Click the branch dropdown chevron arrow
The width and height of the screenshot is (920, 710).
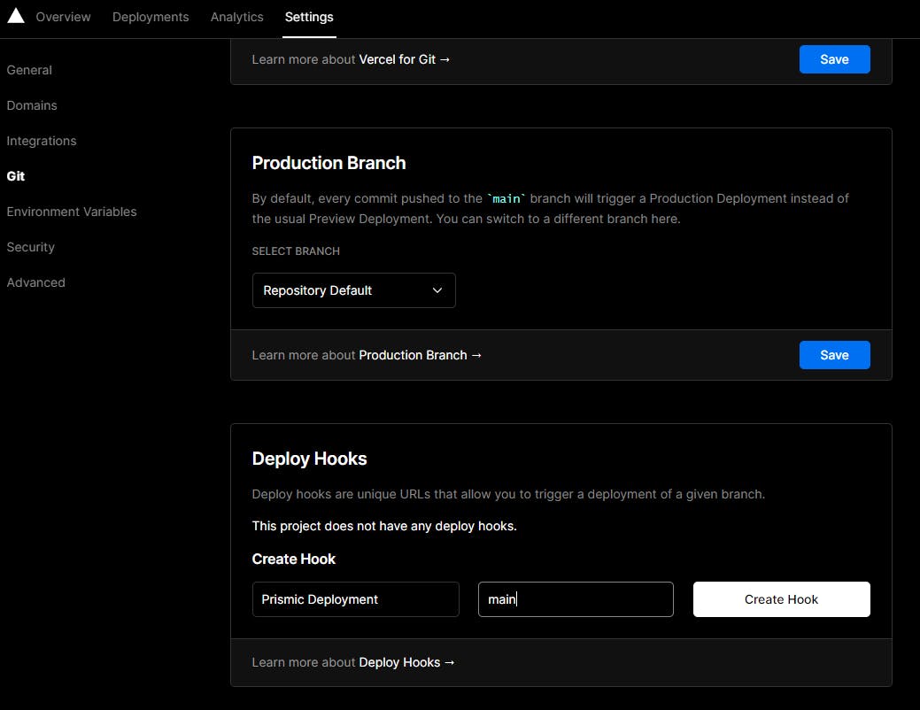[x=437, y=290]
